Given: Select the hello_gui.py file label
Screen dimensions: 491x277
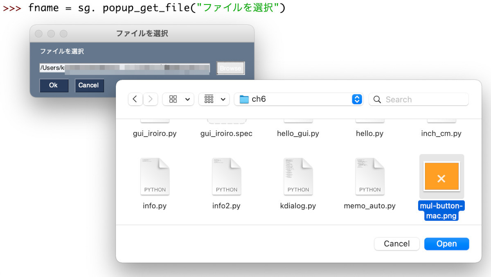Looking at the screenshot, I should (298, 134).
